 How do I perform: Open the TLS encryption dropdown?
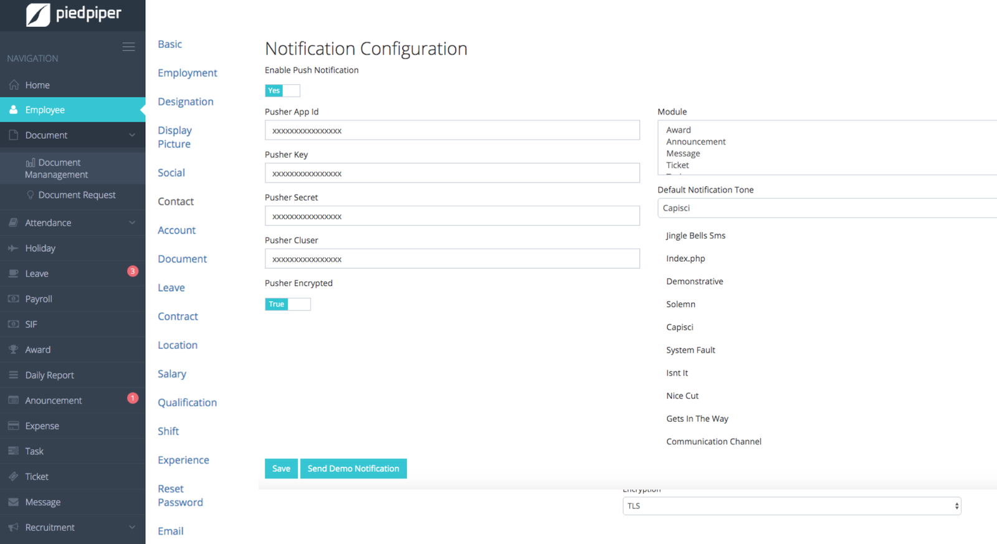791,506
